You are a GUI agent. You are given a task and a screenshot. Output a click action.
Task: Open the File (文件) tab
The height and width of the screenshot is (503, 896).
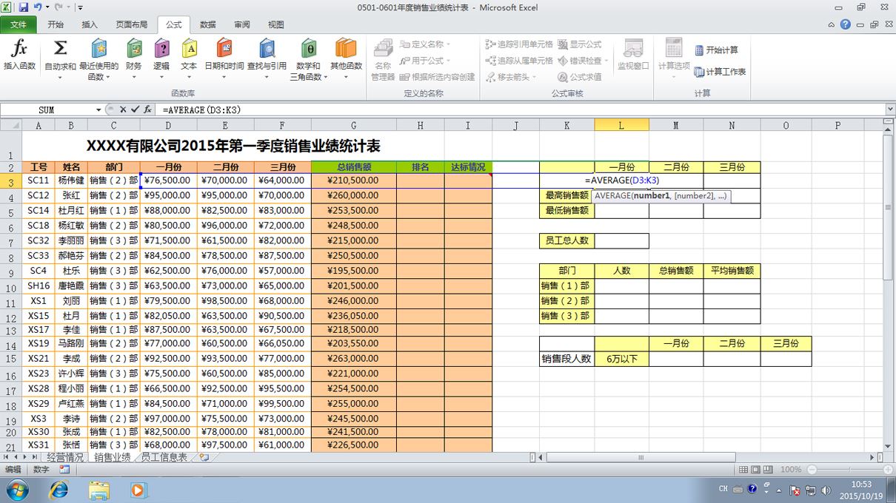[x=19, y=24]
